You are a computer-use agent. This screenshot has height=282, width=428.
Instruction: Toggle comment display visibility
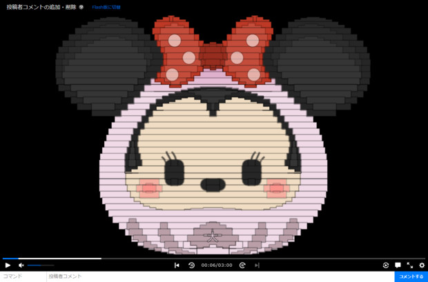tap(398, 265)
